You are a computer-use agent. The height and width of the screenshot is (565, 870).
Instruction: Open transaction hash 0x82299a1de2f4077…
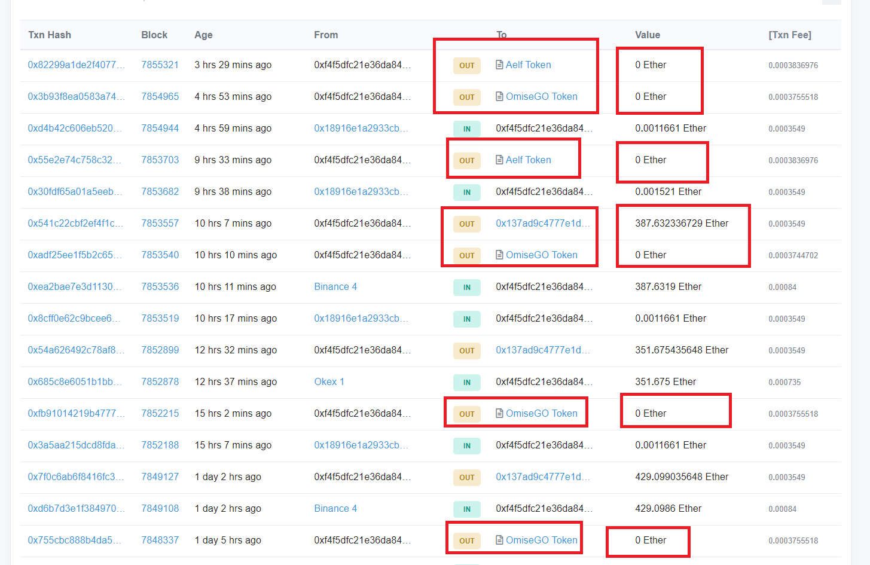click(77, 65)
